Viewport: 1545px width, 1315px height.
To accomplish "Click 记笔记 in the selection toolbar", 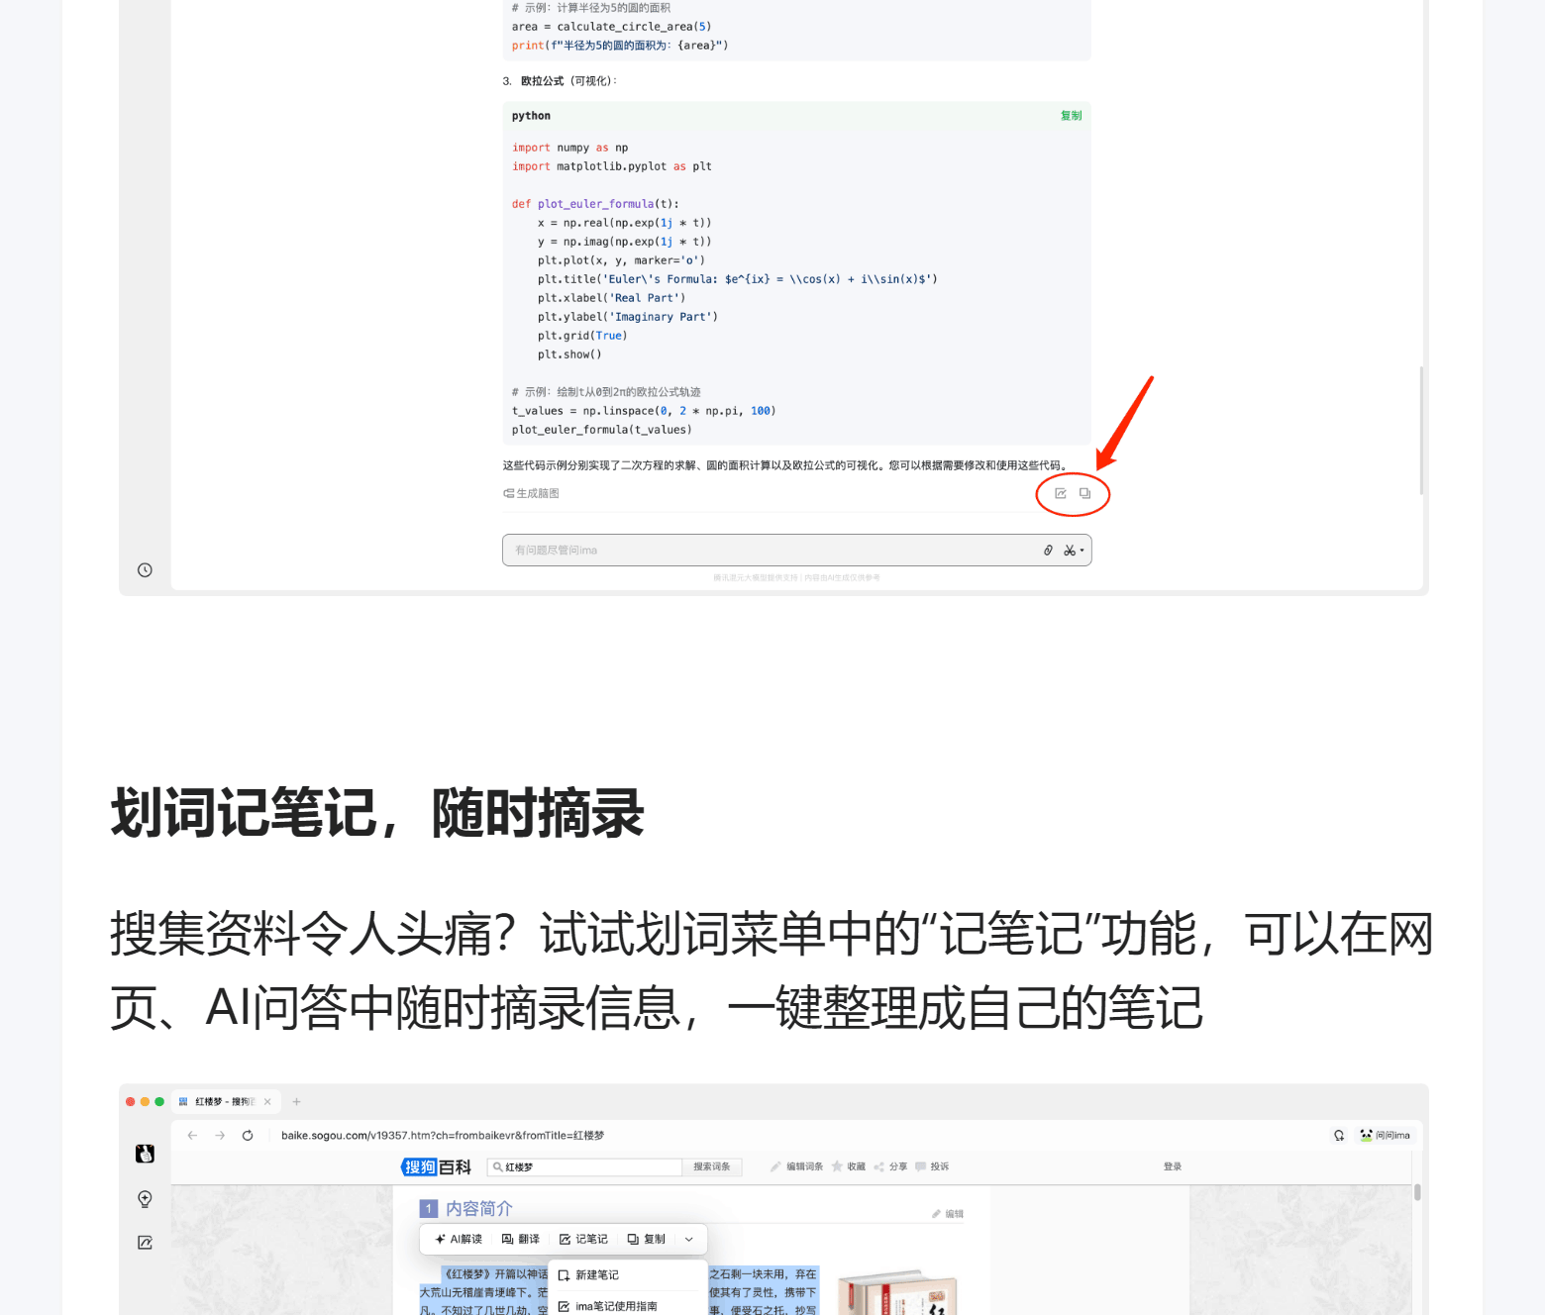I will pyautogui.click(x=583, y=1240).
